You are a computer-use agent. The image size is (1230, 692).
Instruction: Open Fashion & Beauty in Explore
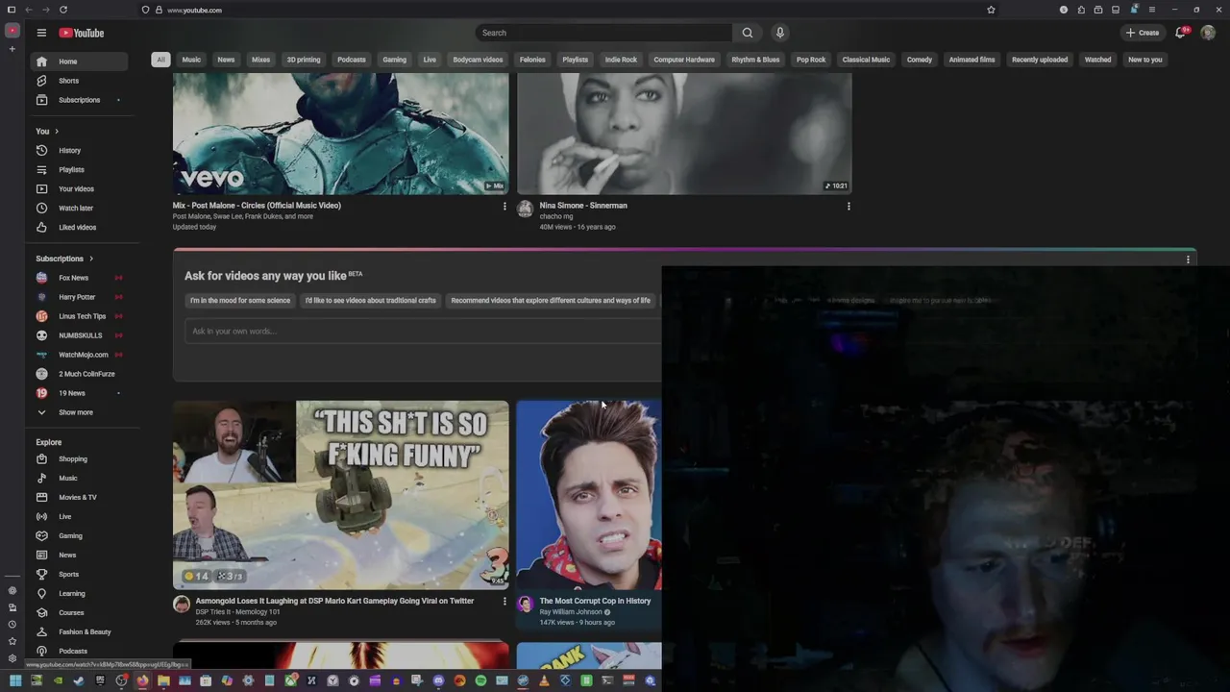(77, 632)
